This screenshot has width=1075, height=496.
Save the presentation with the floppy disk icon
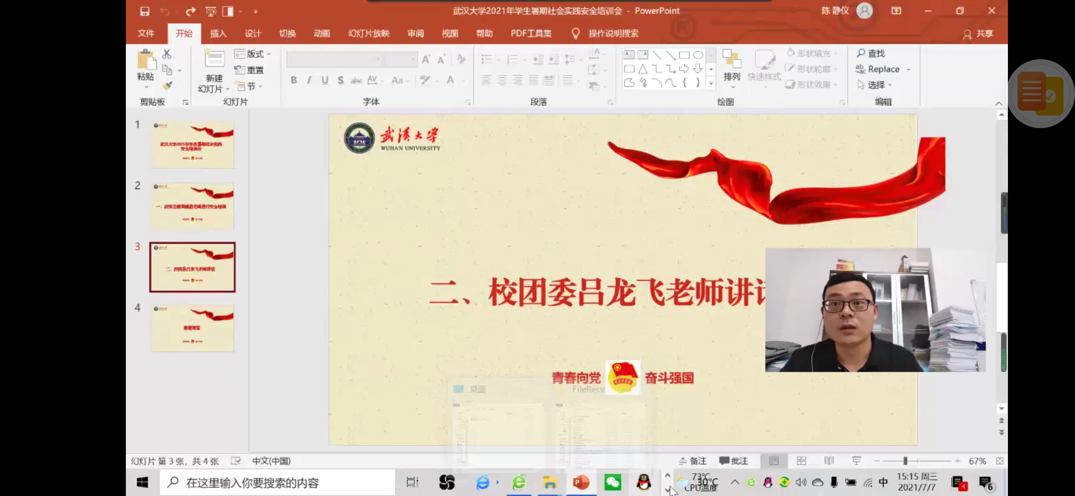[145, 11]
